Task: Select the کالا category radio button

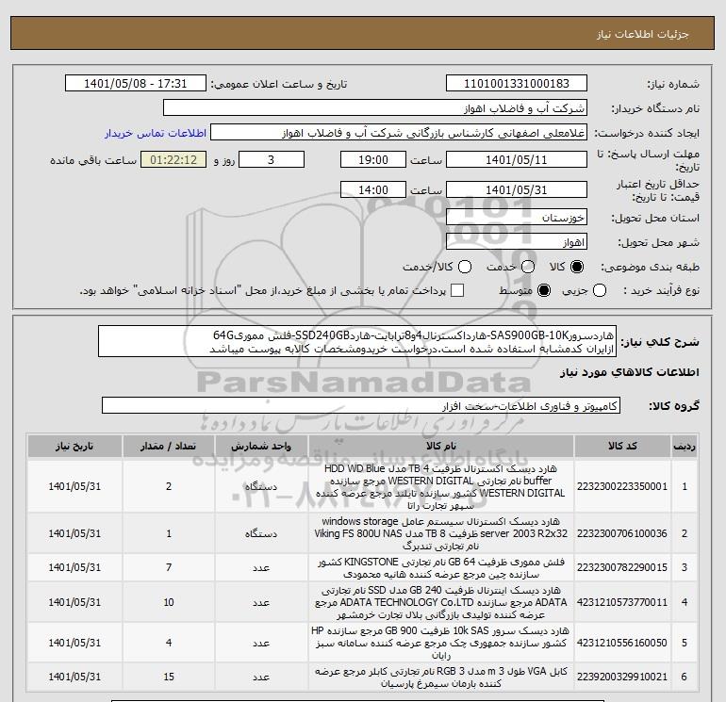Action: 577,267
